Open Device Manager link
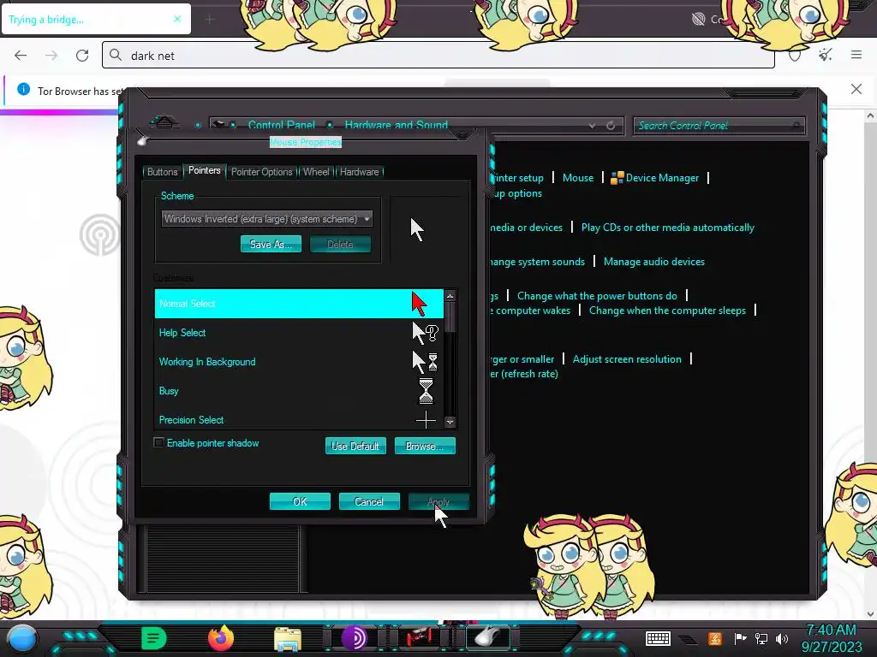877x657 pixels. click(662, 178)
